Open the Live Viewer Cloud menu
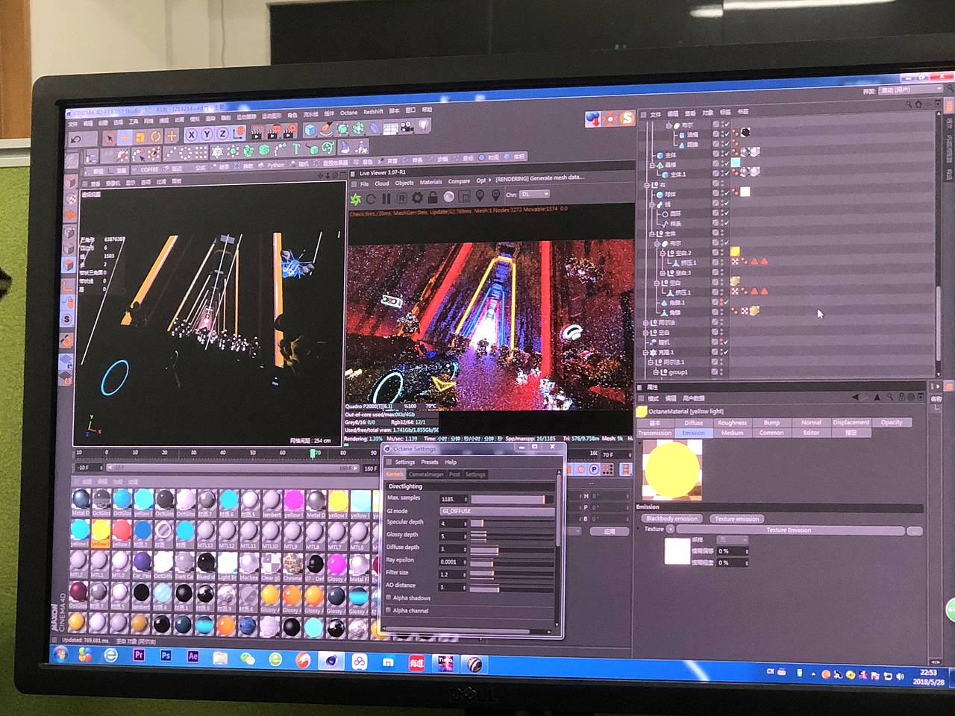This screenshot has width=955, height=716. tap(381, 183)
